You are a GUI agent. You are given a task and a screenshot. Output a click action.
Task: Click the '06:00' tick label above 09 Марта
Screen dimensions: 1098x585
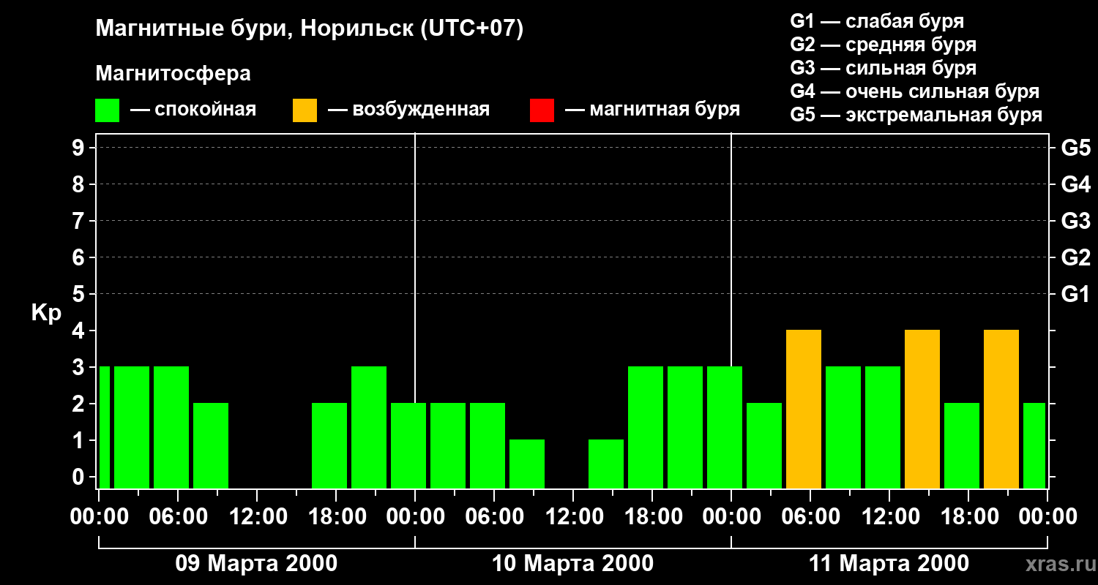pos(177,517)
